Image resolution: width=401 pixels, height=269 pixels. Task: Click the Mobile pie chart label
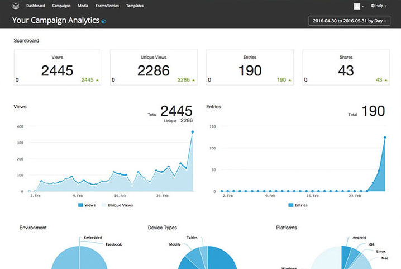click(175, 244)
